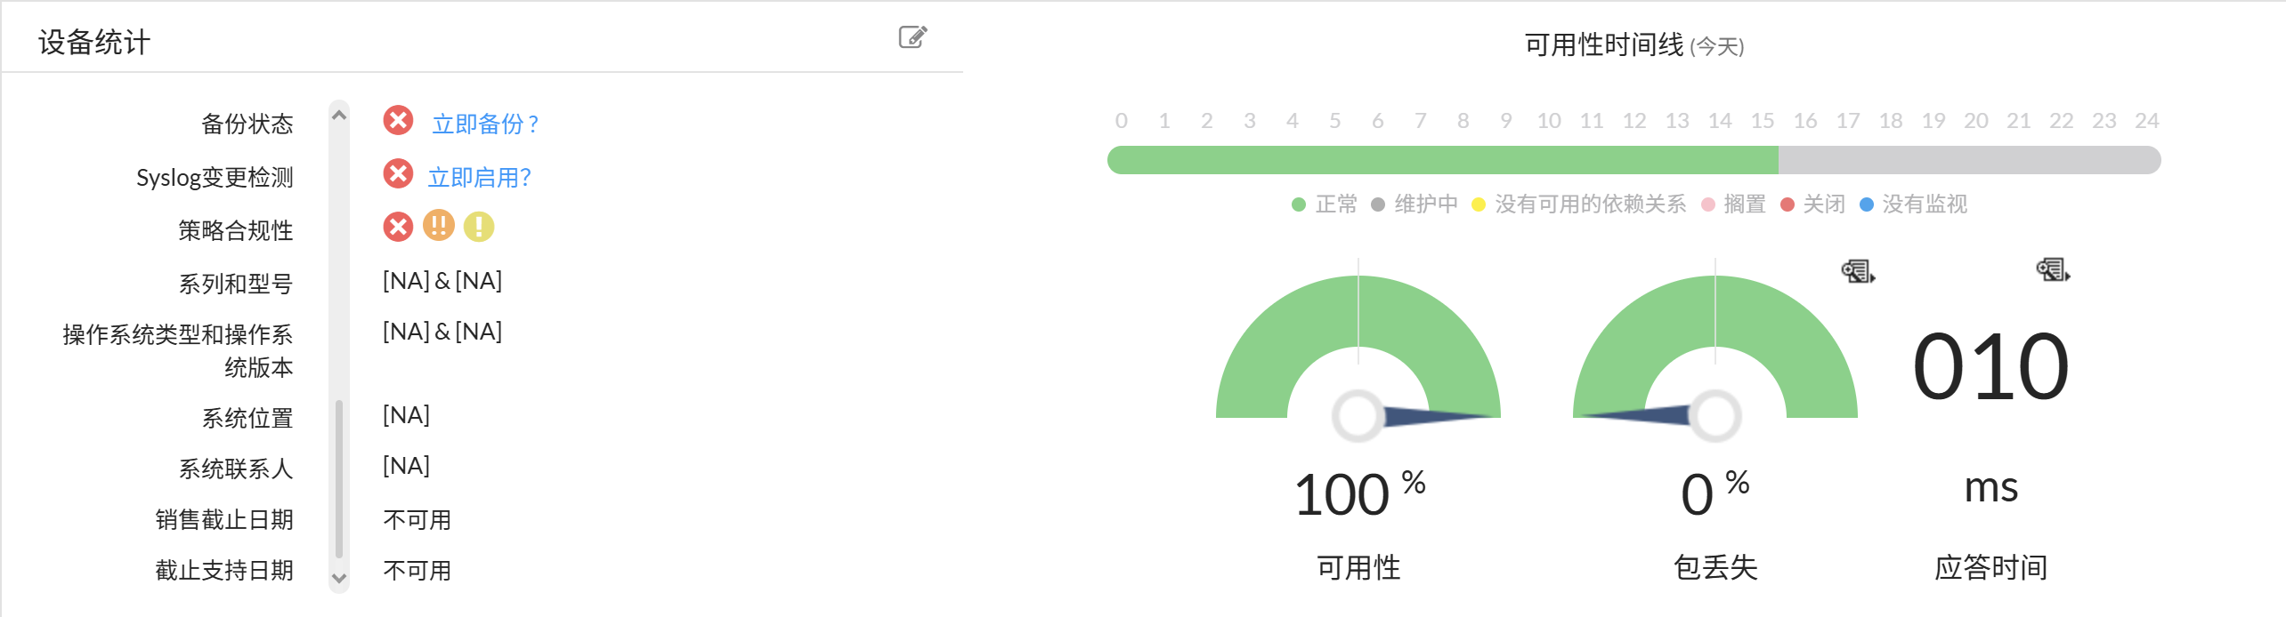Expand arrow beside 应答时间 report icon

pyautogui.click(x=2066, y=276)
